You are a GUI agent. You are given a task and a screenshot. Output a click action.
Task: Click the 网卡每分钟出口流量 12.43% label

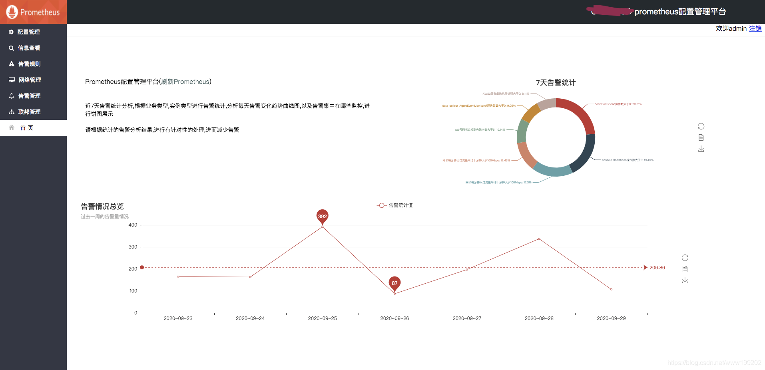(476, 161)
